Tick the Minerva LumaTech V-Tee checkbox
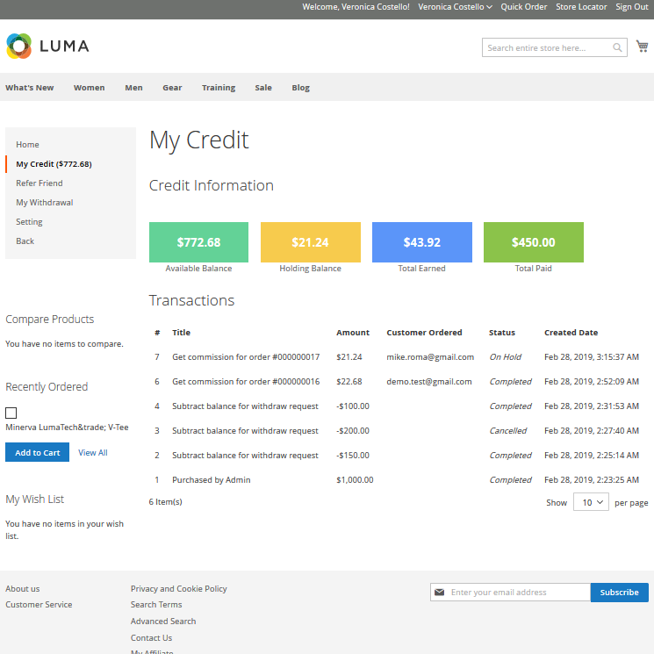654x654 pixels. coord(11,413)
